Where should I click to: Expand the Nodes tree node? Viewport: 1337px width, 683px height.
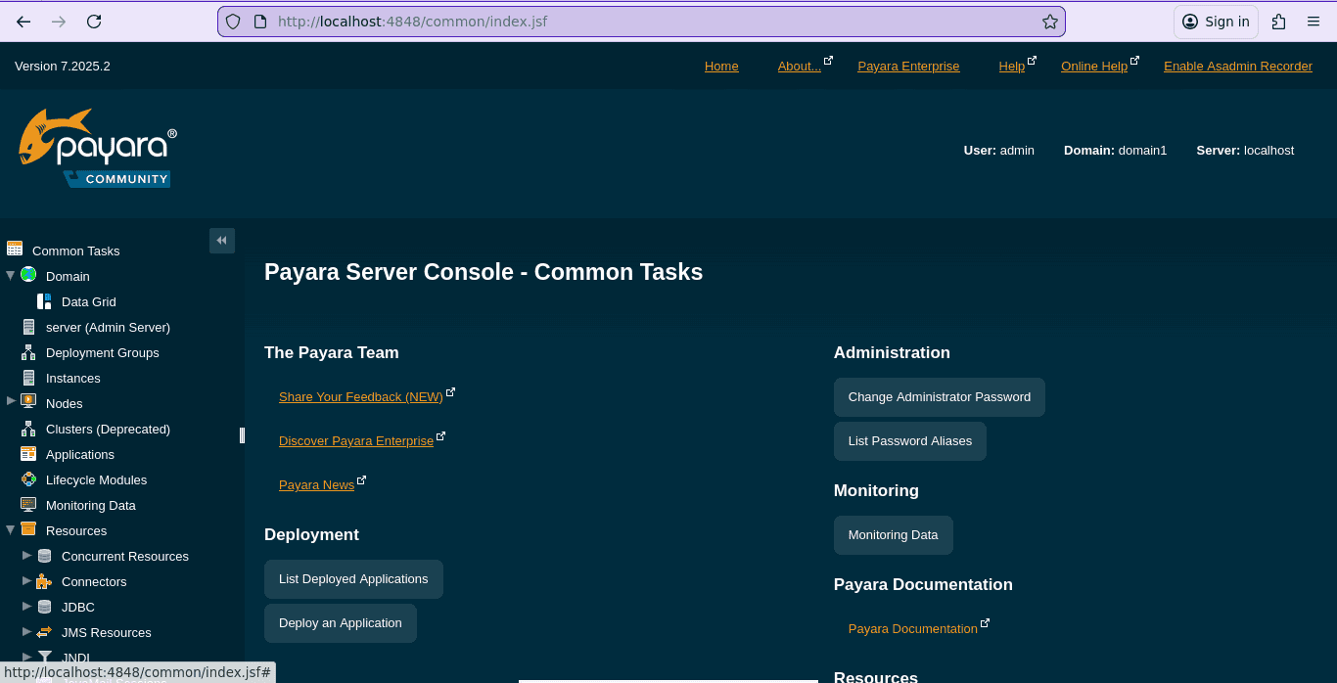(x=11, y=401)
